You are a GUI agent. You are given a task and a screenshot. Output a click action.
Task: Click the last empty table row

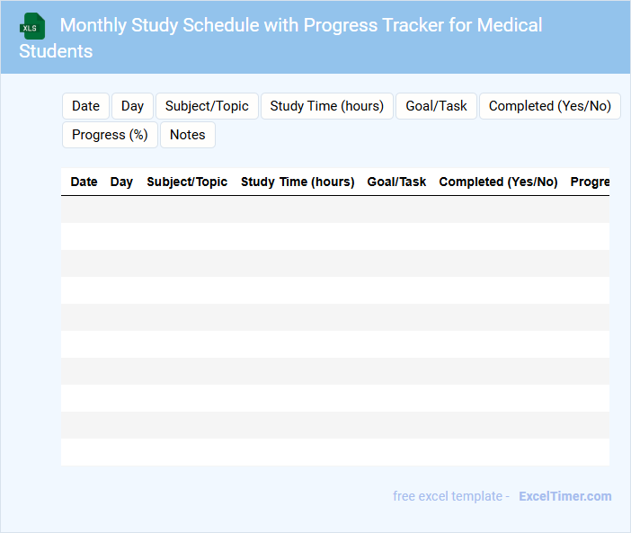point(334,452)
